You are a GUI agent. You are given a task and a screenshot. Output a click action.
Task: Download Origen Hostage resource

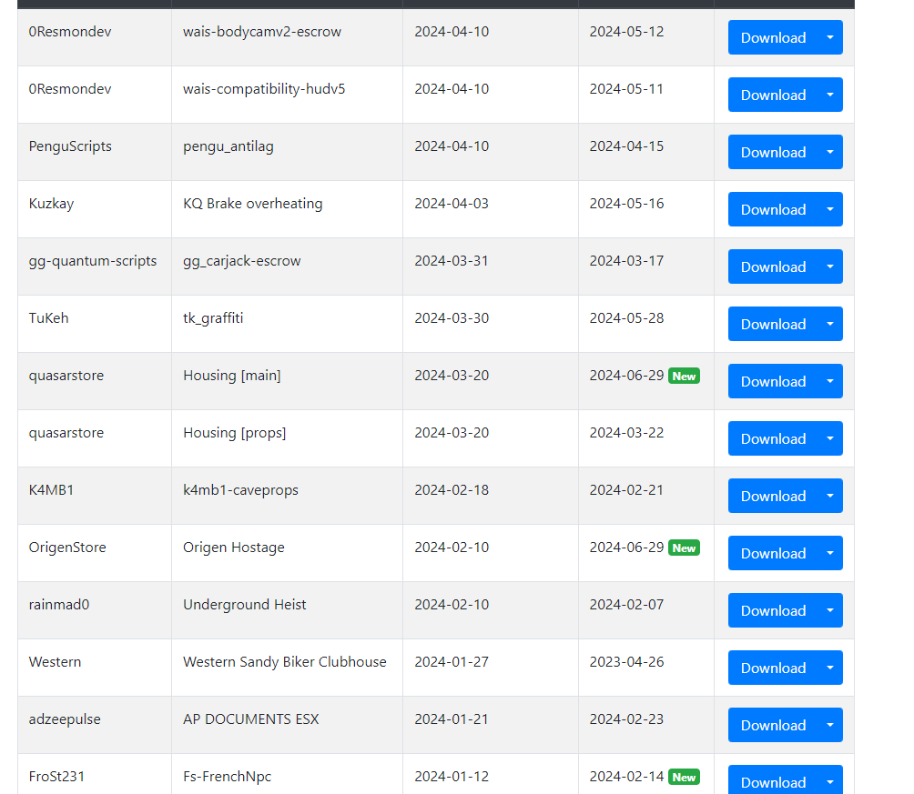click(x=773, y=553)
